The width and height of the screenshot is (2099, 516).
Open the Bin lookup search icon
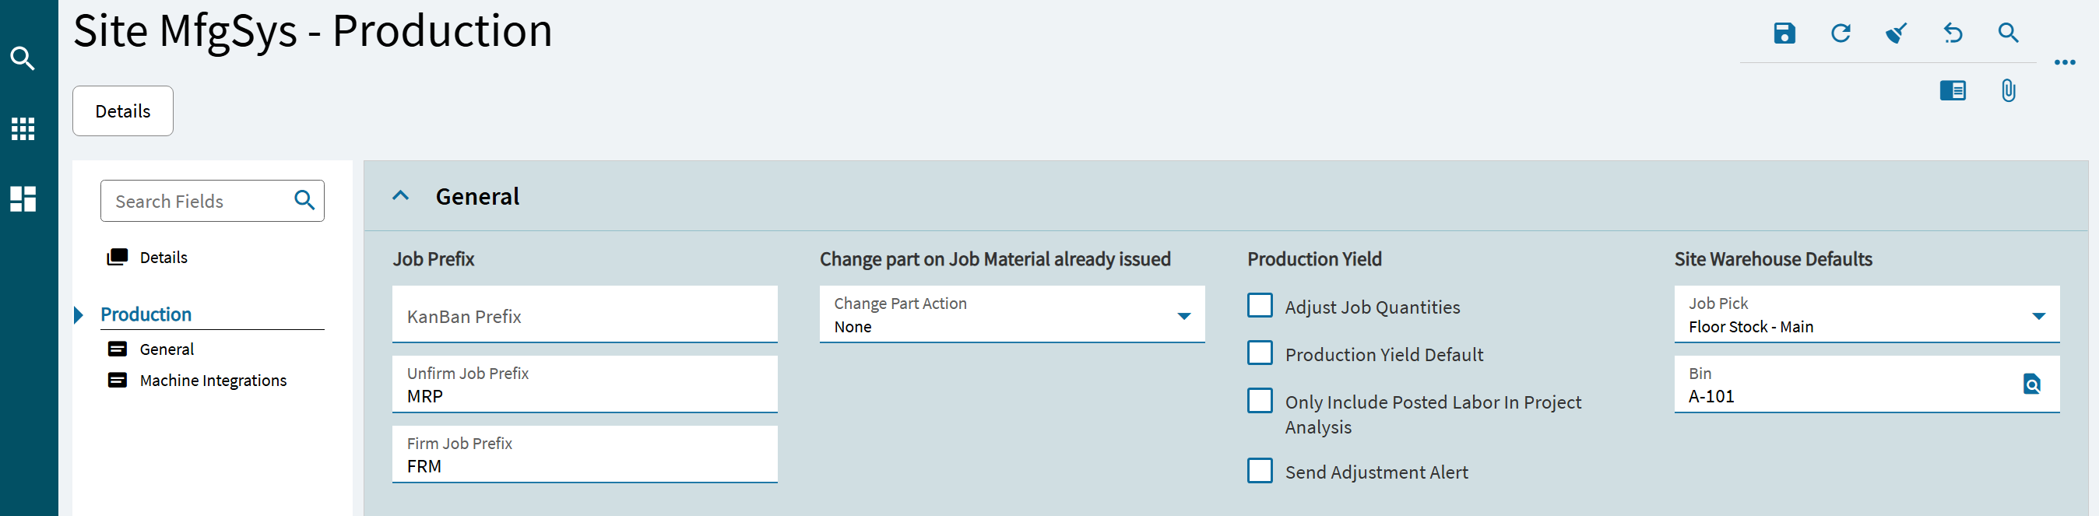[2032, 384]
